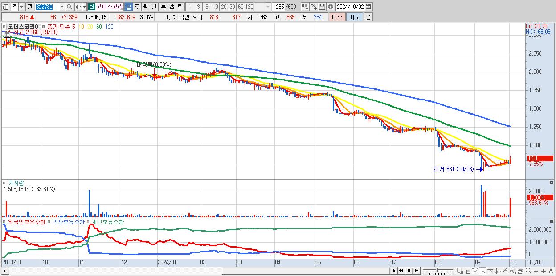556x276 pixels.
Task: Click the 매도 sell button
Action: (x=354, y=17)
